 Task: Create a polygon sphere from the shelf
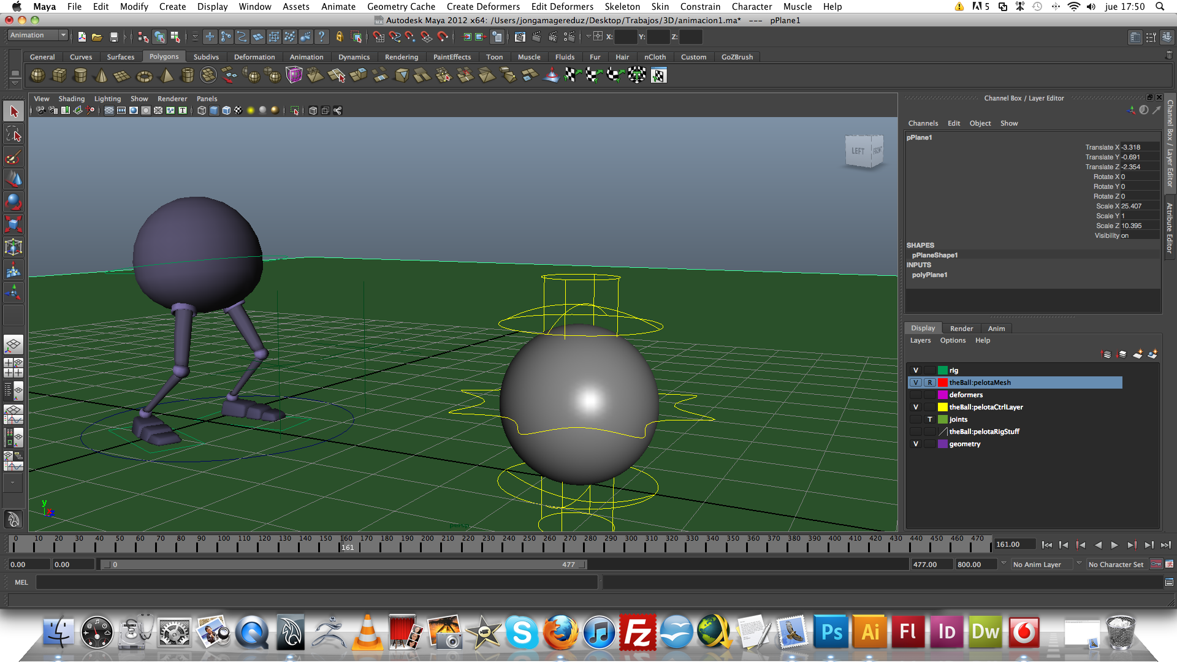(37, 75)
